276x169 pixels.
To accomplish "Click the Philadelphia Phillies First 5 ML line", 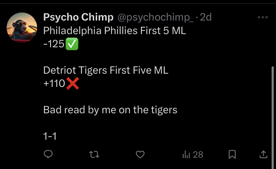I will click(x=114, y=31).
